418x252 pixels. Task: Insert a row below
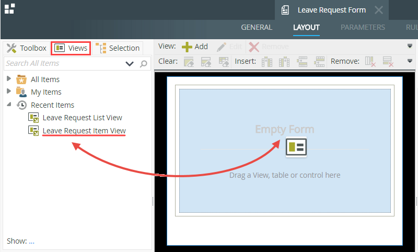pyautogui.click(x=319, y=62)
